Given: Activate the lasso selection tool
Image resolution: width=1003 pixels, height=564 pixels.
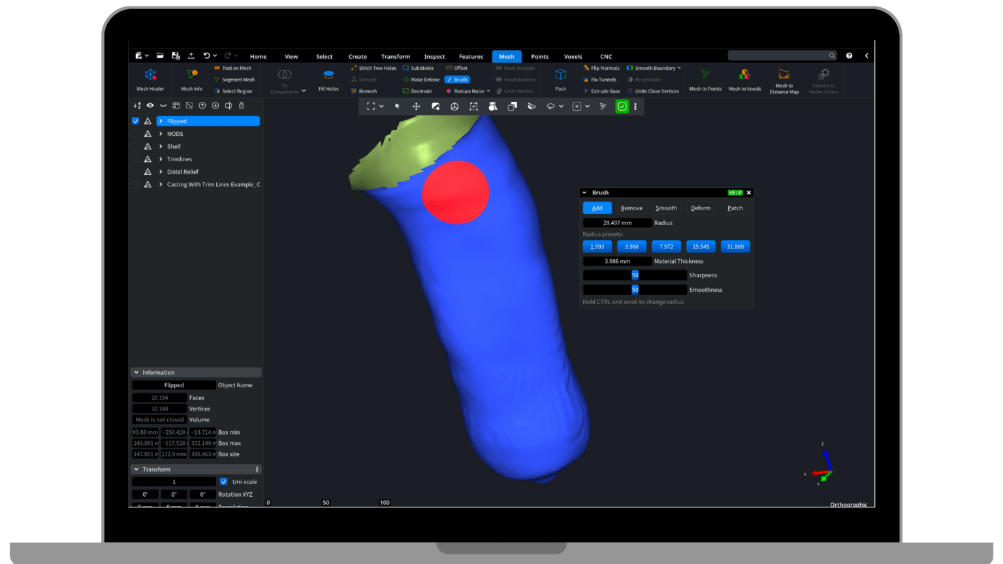Looking at the screenshot, I should (550, 106).
